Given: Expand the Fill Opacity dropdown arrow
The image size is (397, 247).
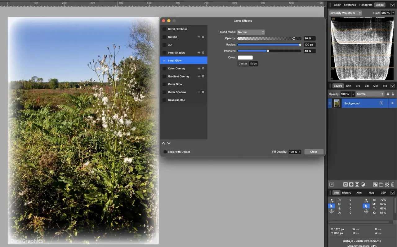Looking at the screenshot, I should (x=300, y=152).
